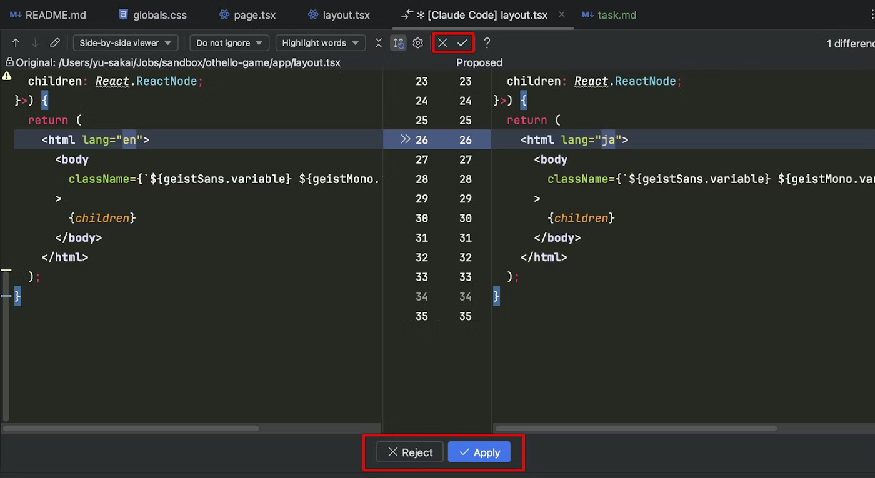Click the warning icon in left gutter
The height and width of the screenshot is (478, 875).
(7, 76)
